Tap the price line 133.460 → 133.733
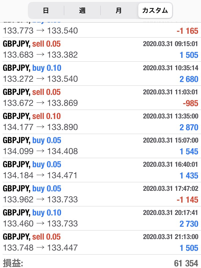201x268 pixels. pos(40,224)
